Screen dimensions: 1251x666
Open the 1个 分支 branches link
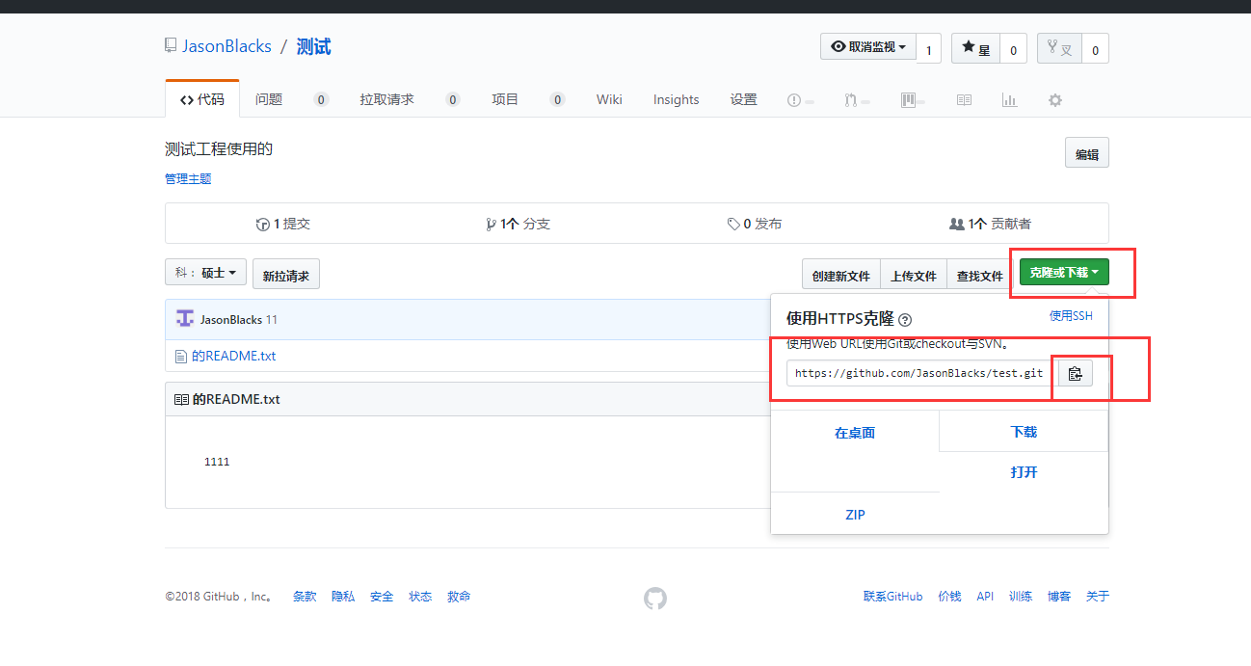point(519,224)
